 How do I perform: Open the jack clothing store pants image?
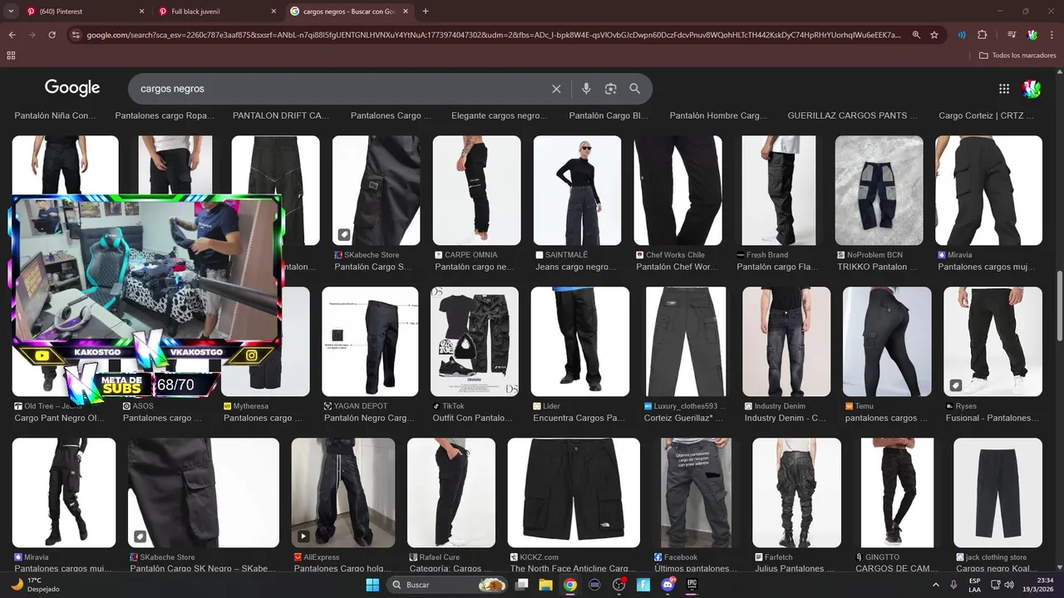(x=997, y=493)
